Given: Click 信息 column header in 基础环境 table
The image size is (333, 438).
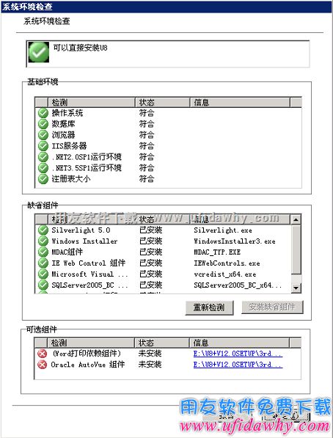Looking at the screenshot, I should (x=240, y=103).
